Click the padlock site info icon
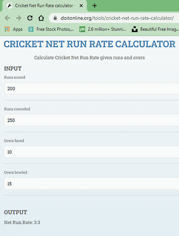The image size is (179, 236). coord(55,18)
